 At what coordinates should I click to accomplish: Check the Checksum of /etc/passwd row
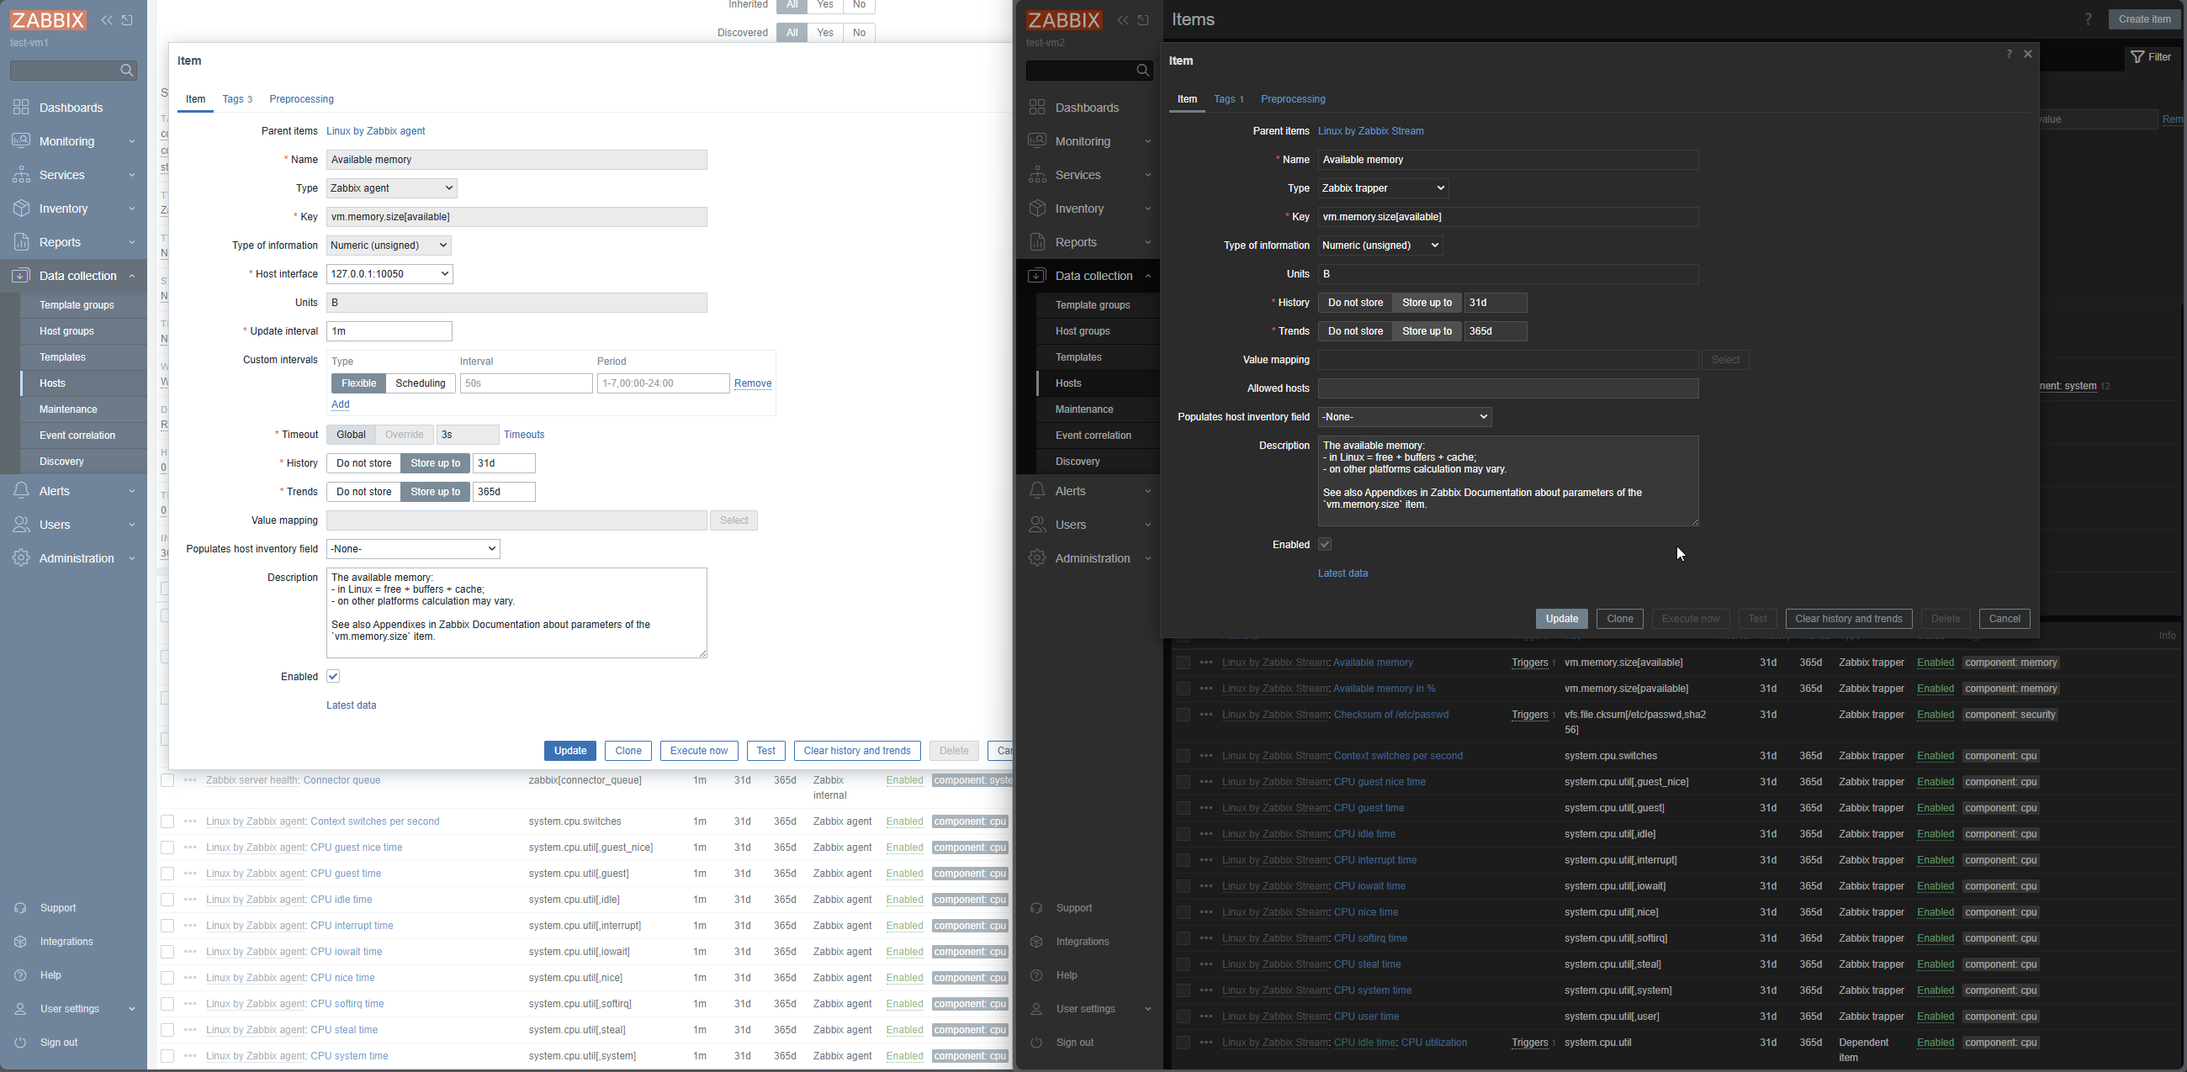(1183, 716)
